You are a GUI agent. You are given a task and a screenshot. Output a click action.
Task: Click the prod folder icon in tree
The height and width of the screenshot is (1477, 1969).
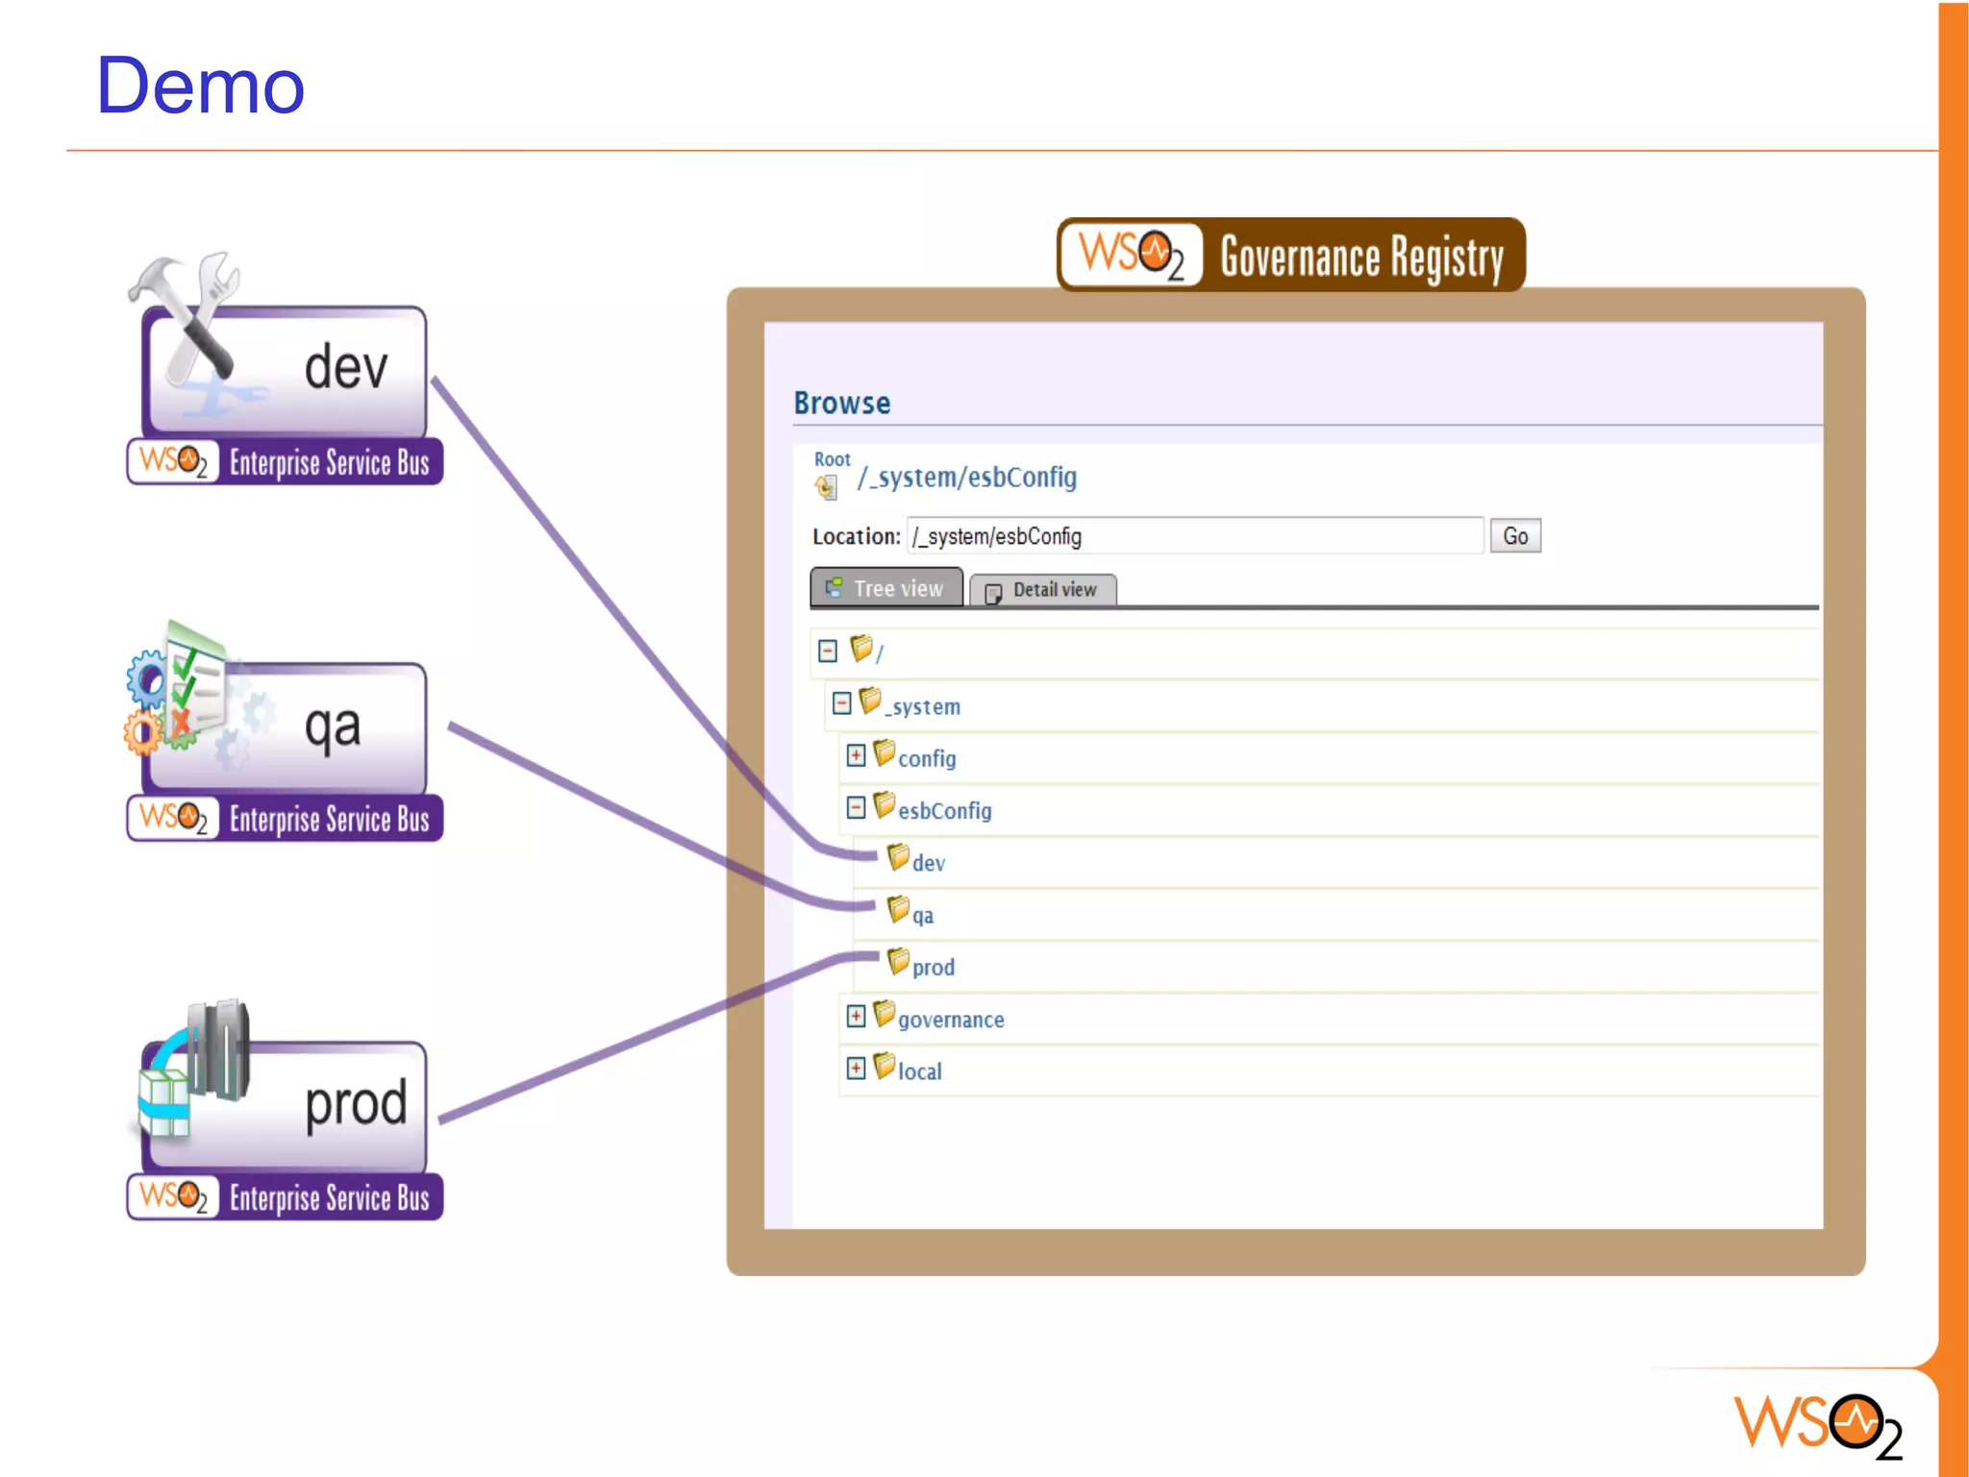tap(898, 961)
